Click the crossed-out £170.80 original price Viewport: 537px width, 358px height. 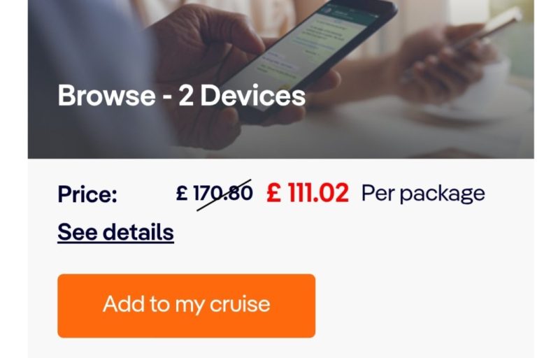[x=223, y=193]
